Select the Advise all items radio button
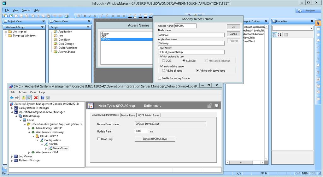This screenshot has height=177, width=323. pyautogui.click(x=163, y=70)
